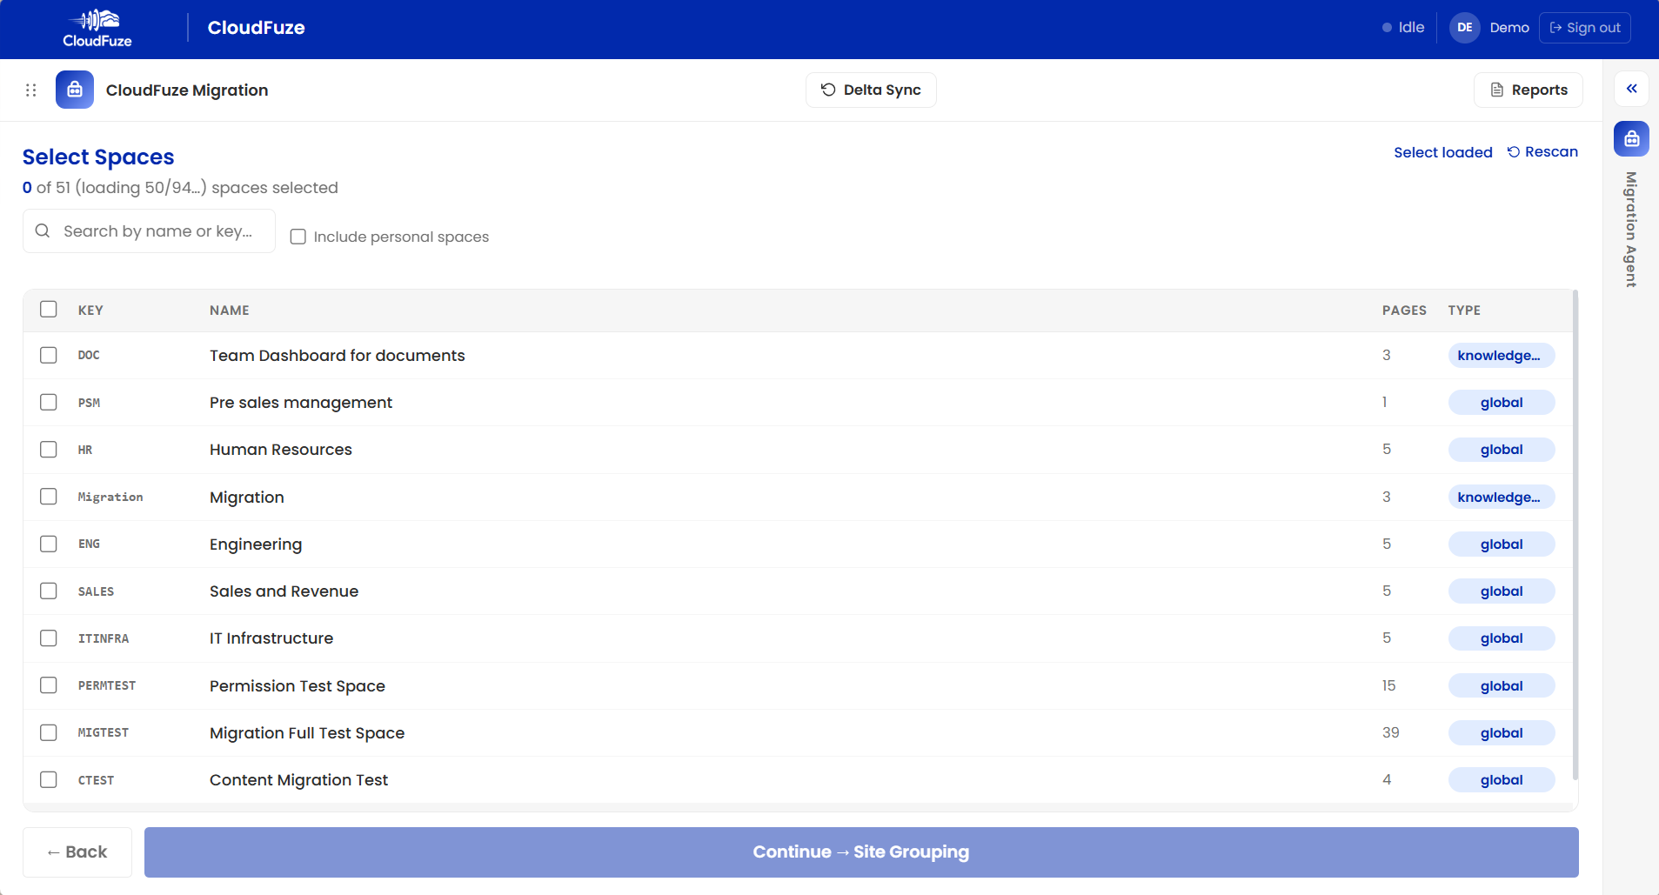Collapse the side panel with double-chevron
Screen dimensions: 1659x895
point(1632,89)
